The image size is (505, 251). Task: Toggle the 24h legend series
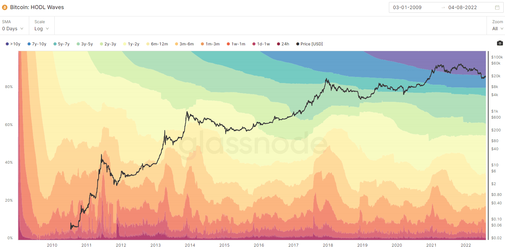pyautogui.click(x=283, y=44)
